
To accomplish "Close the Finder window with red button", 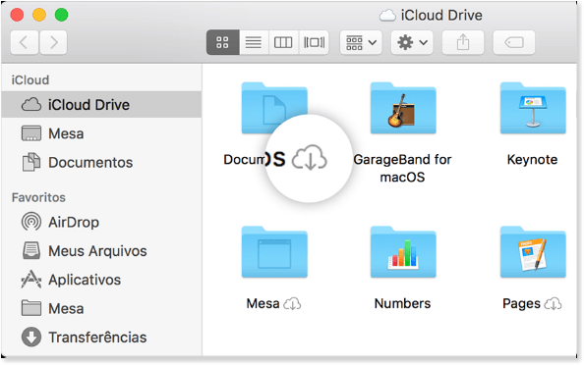I will pos(17,15).
